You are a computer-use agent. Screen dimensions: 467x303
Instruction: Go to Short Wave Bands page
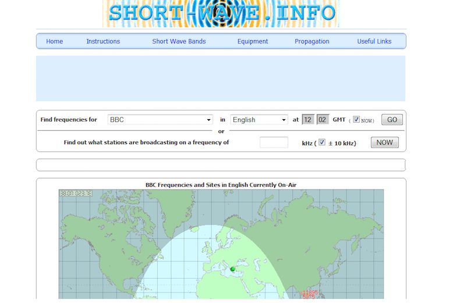coord(179,41)
